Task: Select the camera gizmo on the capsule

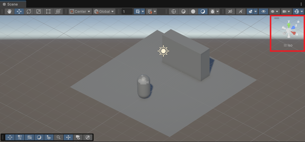Action: click(144, 81)
